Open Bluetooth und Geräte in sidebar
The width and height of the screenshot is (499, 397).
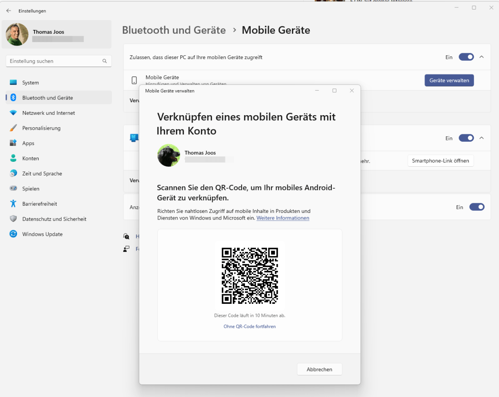(59, 98)
